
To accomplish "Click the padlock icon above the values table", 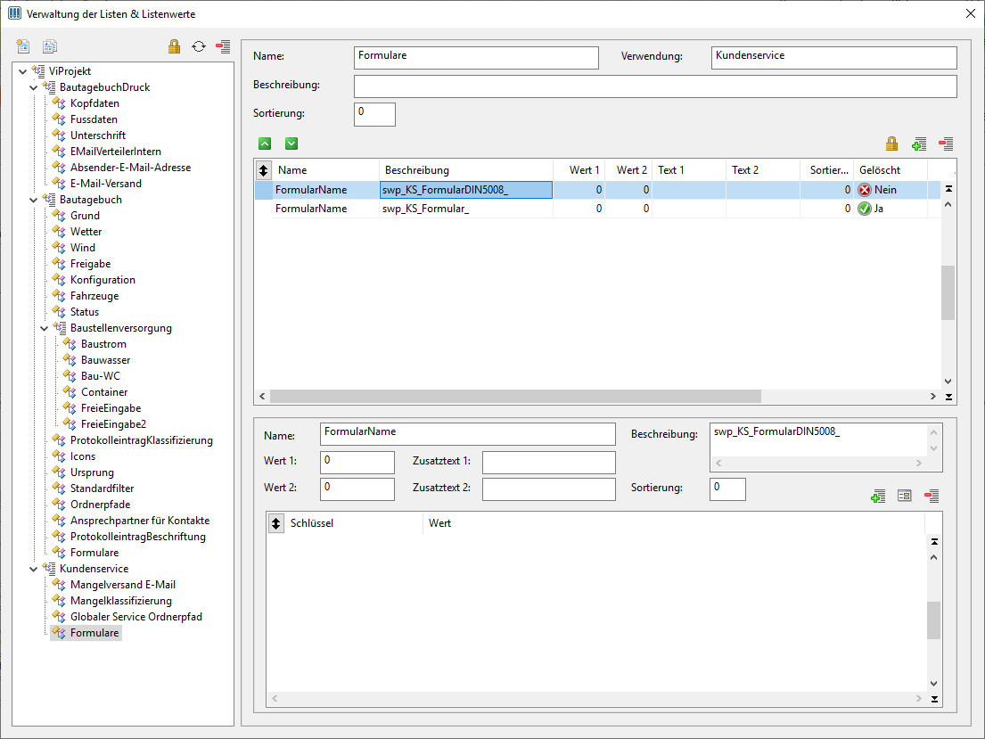I will [x=891, y=144].
